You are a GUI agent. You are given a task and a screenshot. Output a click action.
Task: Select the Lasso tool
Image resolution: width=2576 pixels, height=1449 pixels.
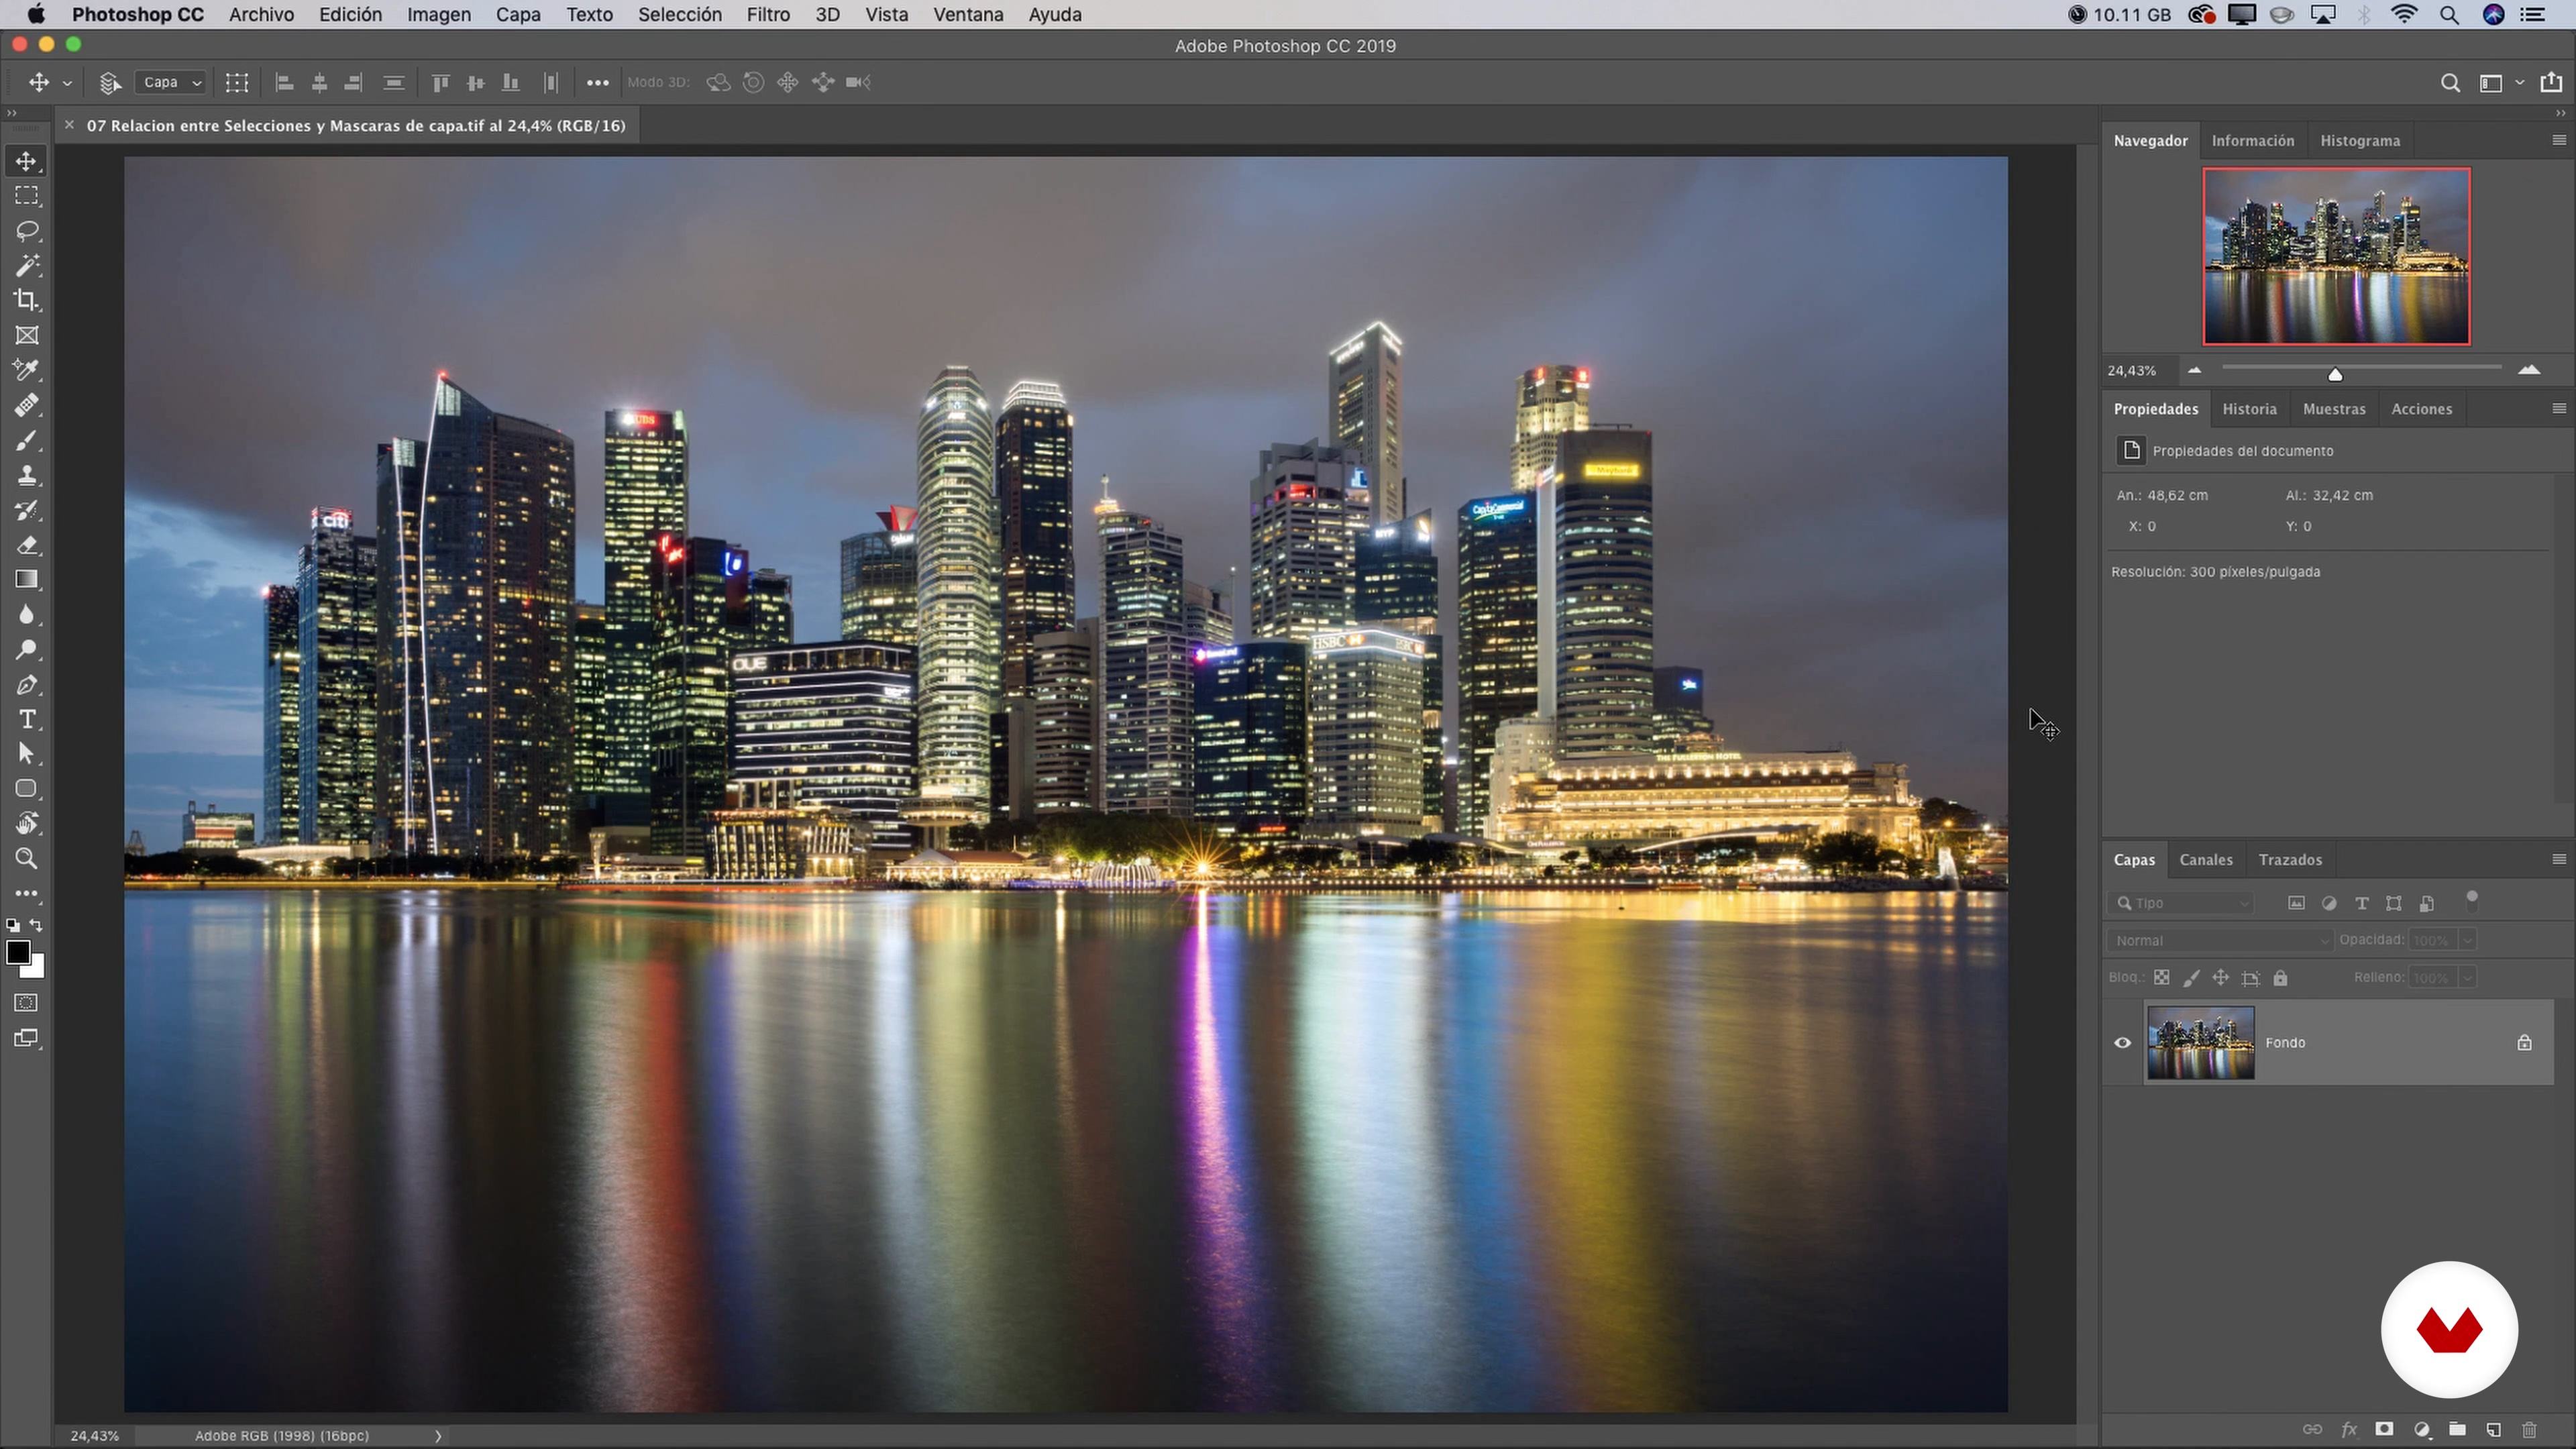tap(27, 231)
